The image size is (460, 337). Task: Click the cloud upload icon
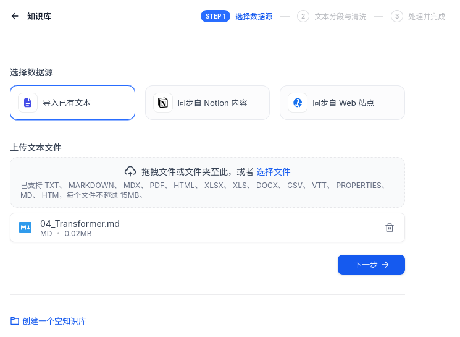pyautogui.click(x=130, y=171)
